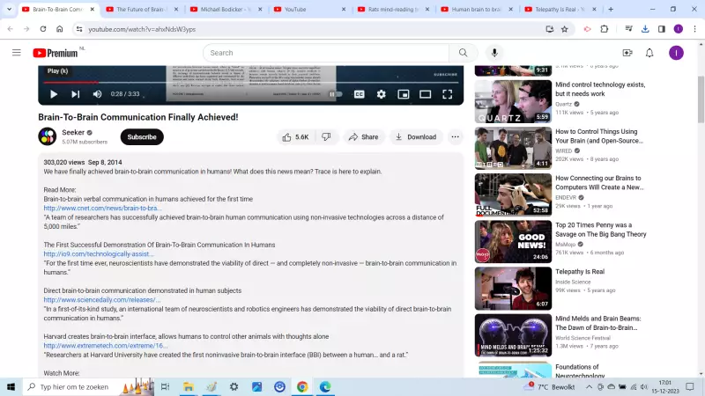This screenshot has height=396, width=705.
Task: Click the address bar URL
Action: coord(142,29)
